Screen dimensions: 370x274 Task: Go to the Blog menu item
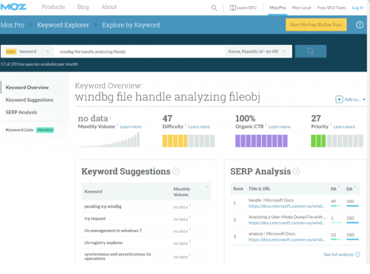83,7
